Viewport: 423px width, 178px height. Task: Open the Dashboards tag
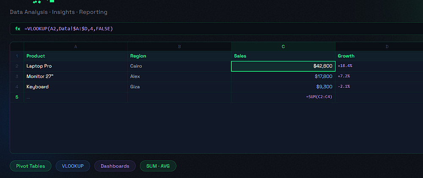115,166
